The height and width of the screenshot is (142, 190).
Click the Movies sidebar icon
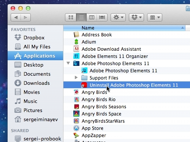18,92
